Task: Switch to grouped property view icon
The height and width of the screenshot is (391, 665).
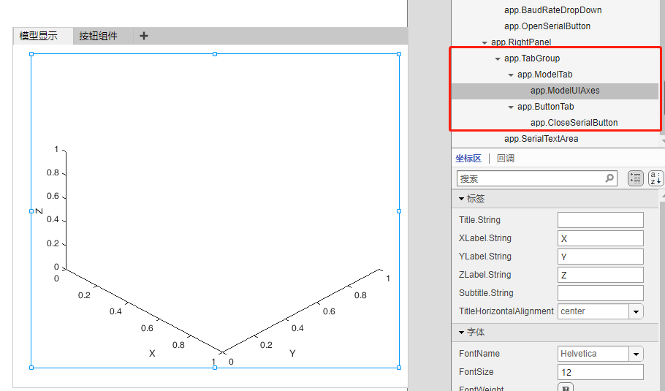Action: (635, 178)
